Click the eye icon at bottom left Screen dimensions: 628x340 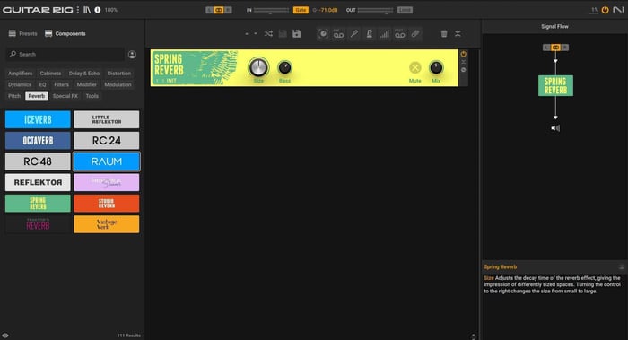[5, 336]
